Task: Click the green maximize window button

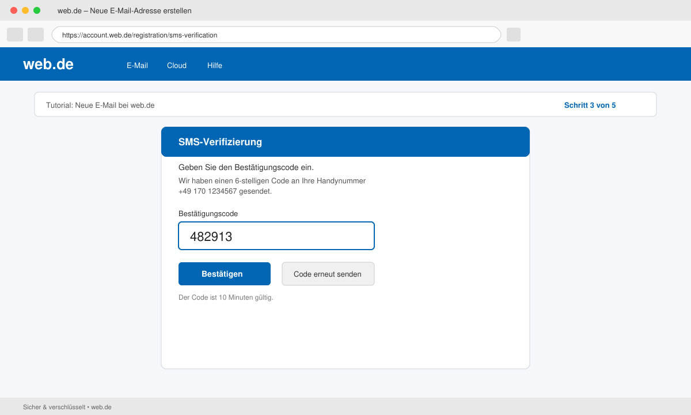Action: pyautogui.click(x=37, y=10)
